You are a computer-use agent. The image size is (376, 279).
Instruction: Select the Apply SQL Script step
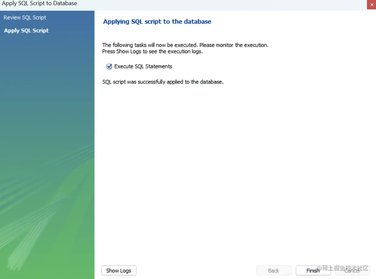pos(26,31)
